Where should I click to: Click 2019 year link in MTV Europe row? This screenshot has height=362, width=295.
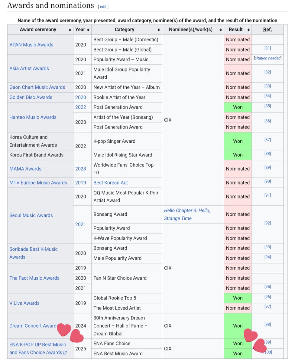pos(81,183)
